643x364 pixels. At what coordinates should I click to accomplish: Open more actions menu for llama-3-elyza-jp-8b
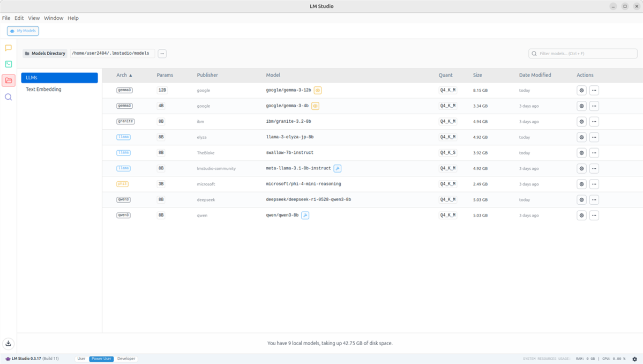594,137
